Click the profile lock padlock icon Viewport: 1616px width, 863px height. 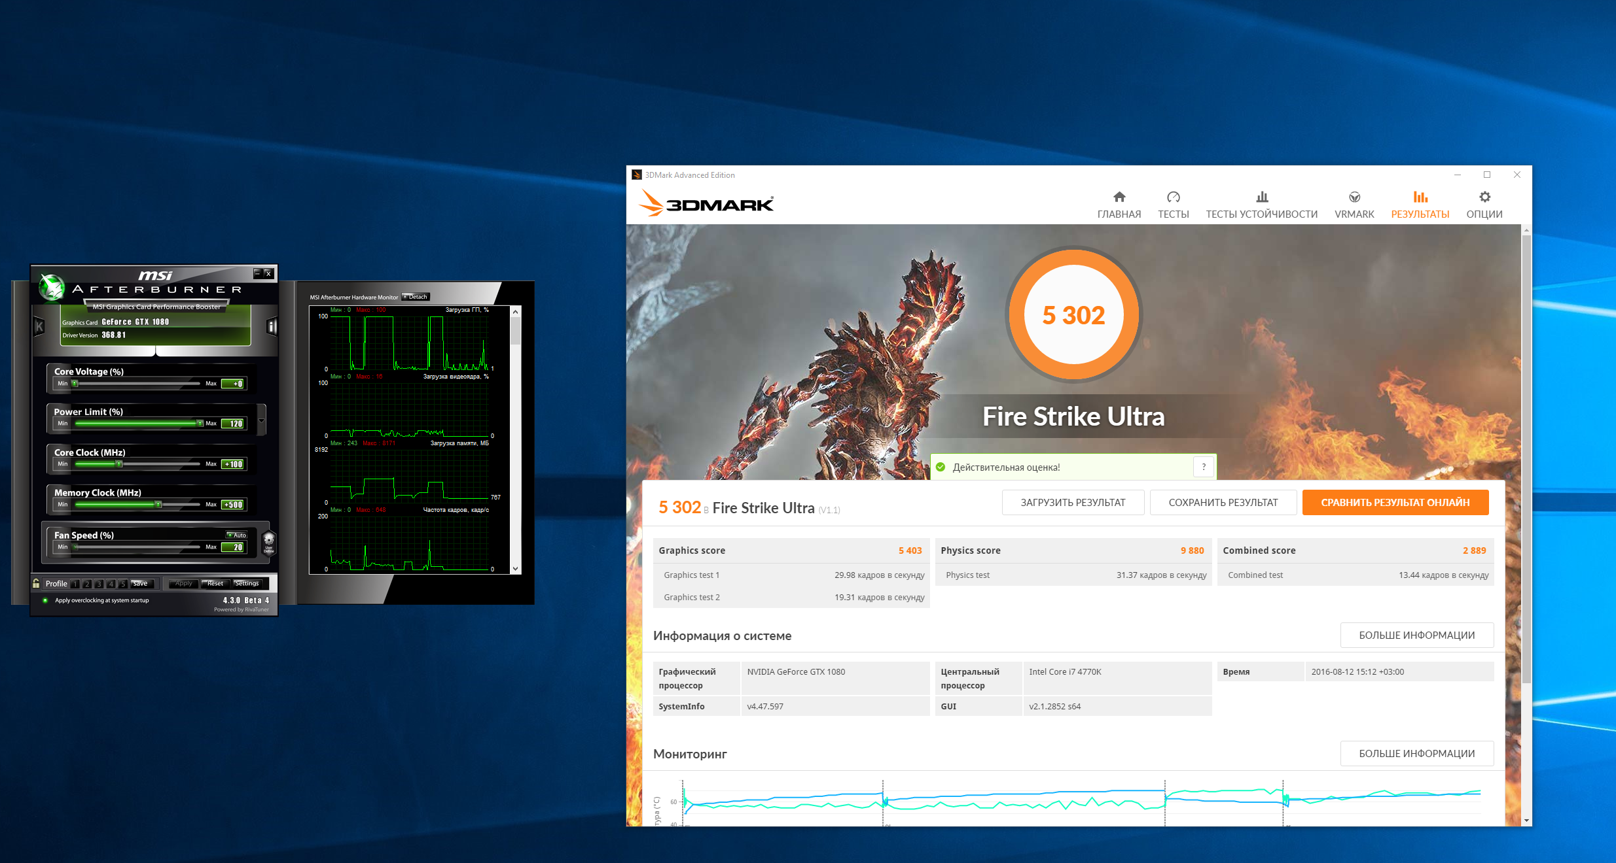coord(36,583)
